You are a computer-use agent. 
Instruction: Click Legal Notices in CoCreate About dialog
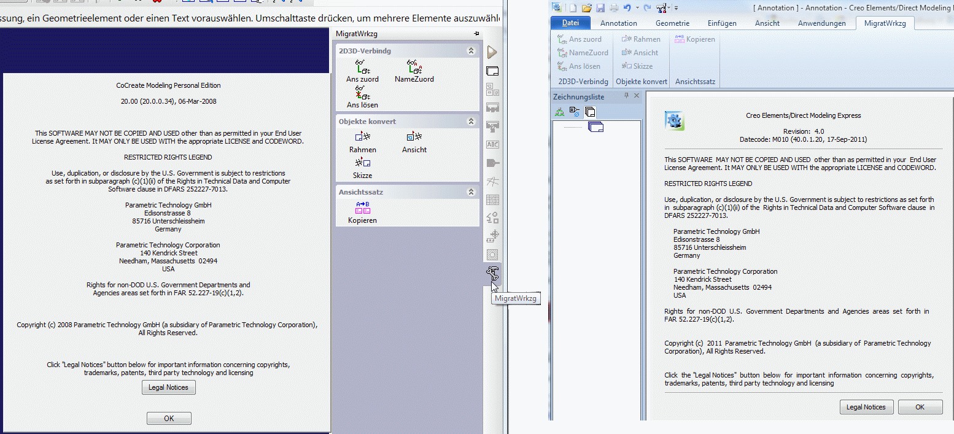(x=168, y=387)
